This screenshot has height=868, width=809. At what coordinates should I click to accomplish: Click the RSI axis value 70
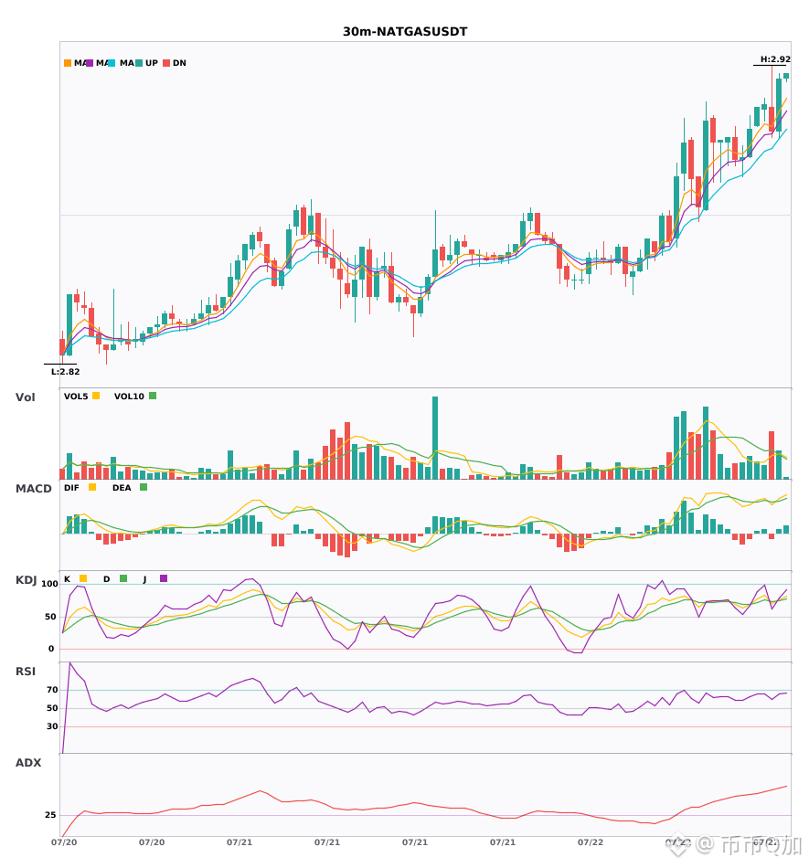52,690
